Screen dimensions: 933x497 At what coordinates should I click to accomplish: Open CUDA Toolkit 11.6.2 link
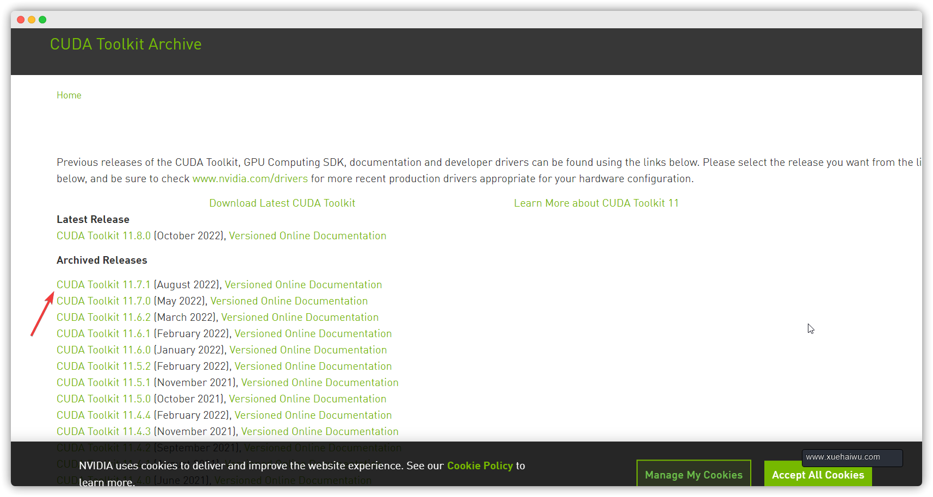click(104, 318)
